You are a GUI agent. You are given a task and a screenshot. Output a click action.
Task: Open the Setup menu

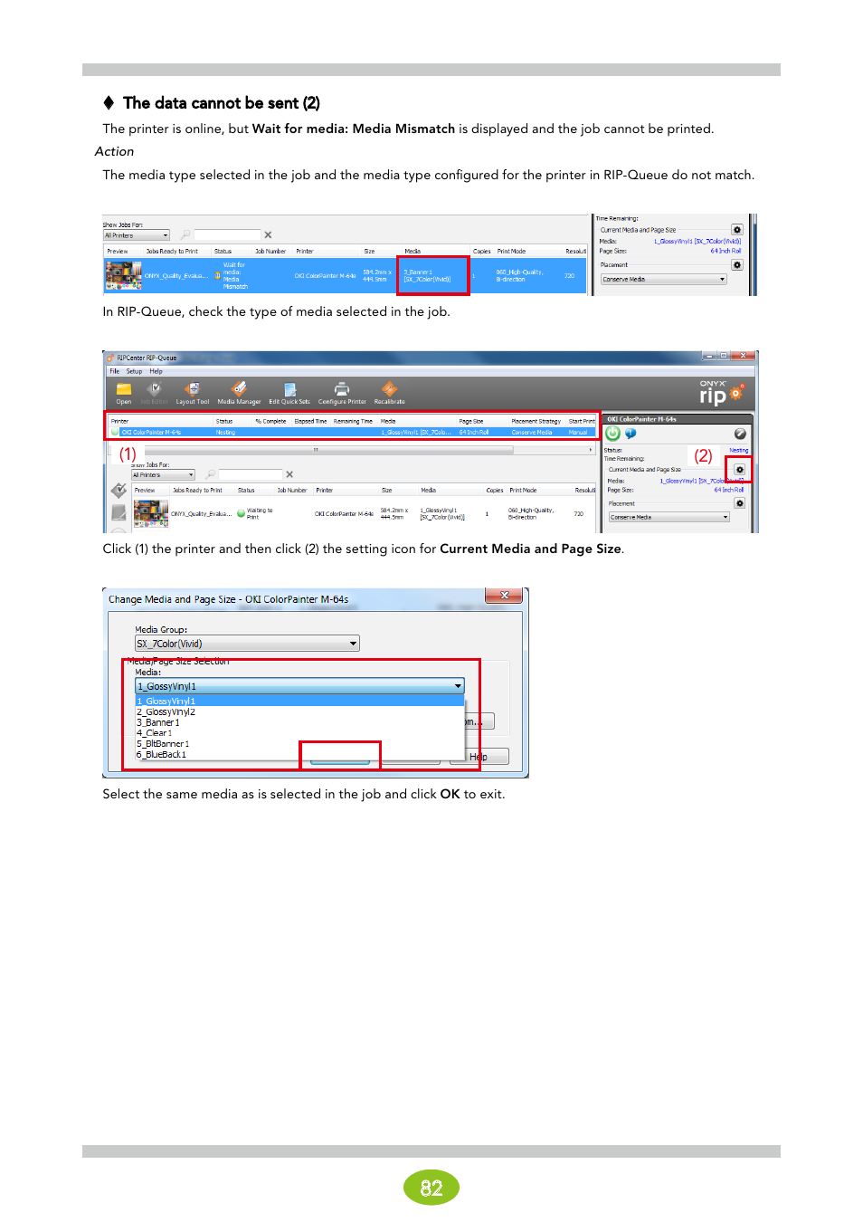134,371
